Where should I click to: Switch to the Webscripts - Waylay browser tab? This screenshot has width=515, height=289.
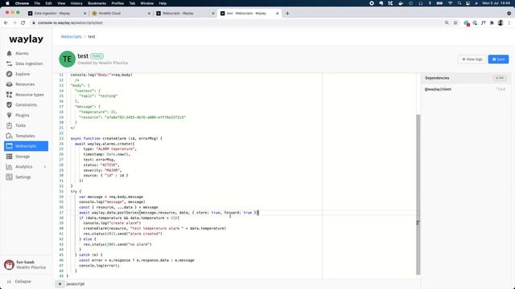(186, 14)
